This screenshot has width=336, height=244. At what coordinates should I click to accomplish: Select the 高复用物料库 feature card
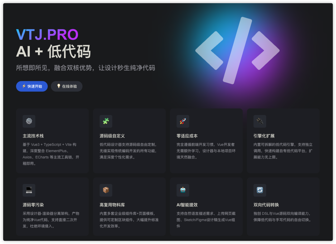pos(129,206)
